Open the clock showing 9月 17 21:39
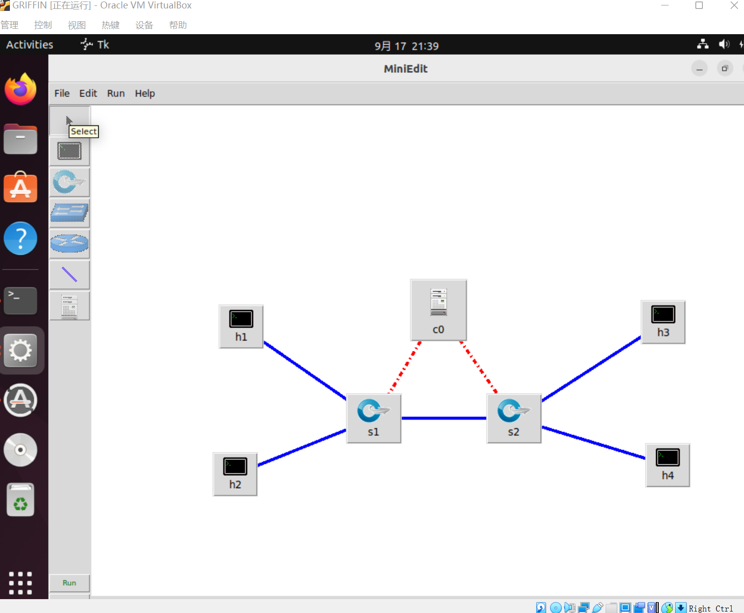 [x=407, y=46]
